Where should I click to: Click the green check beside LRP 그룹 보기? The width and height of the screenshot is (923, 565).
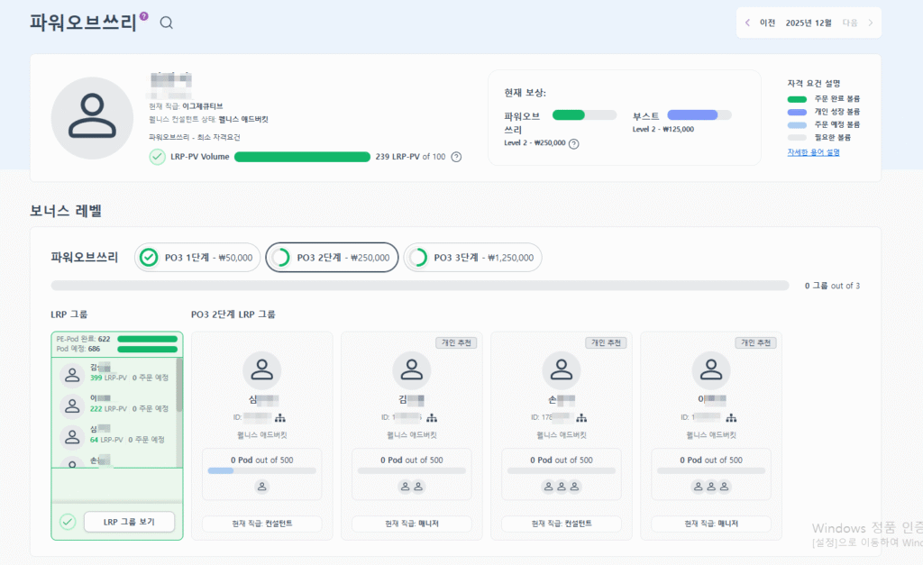coord(67,522)
